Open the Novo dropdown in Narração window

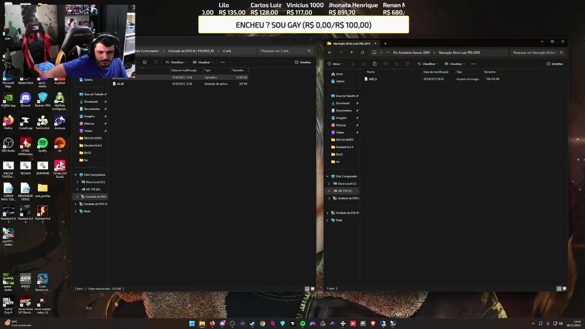point(335,64)
